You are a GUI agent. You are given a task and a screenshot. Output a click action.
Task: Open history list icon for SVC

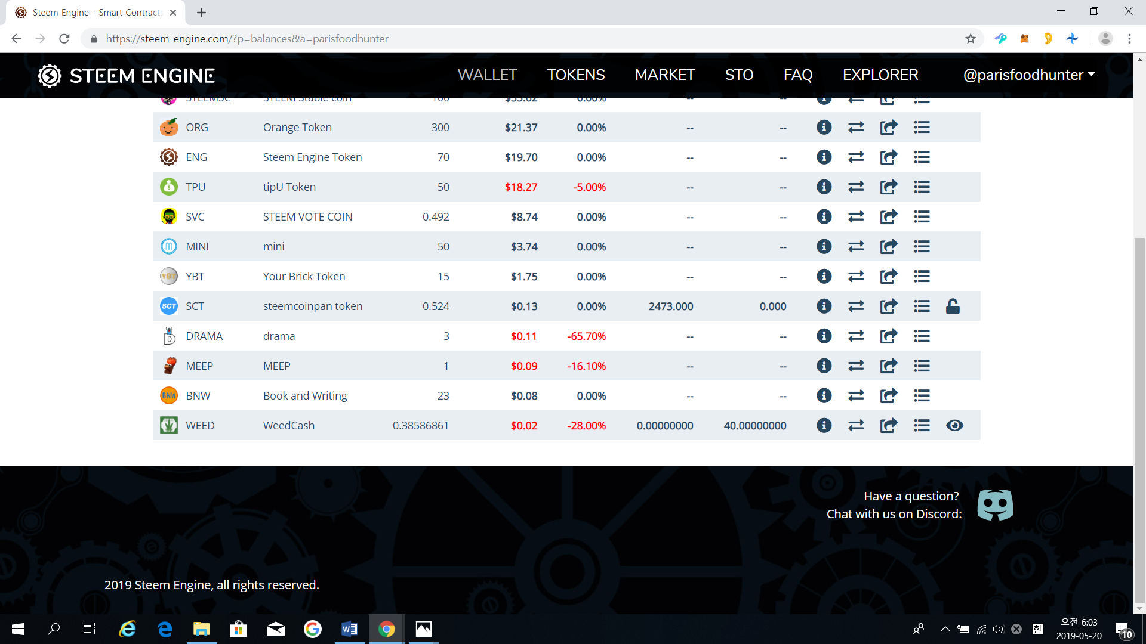(x=922, y=216)
